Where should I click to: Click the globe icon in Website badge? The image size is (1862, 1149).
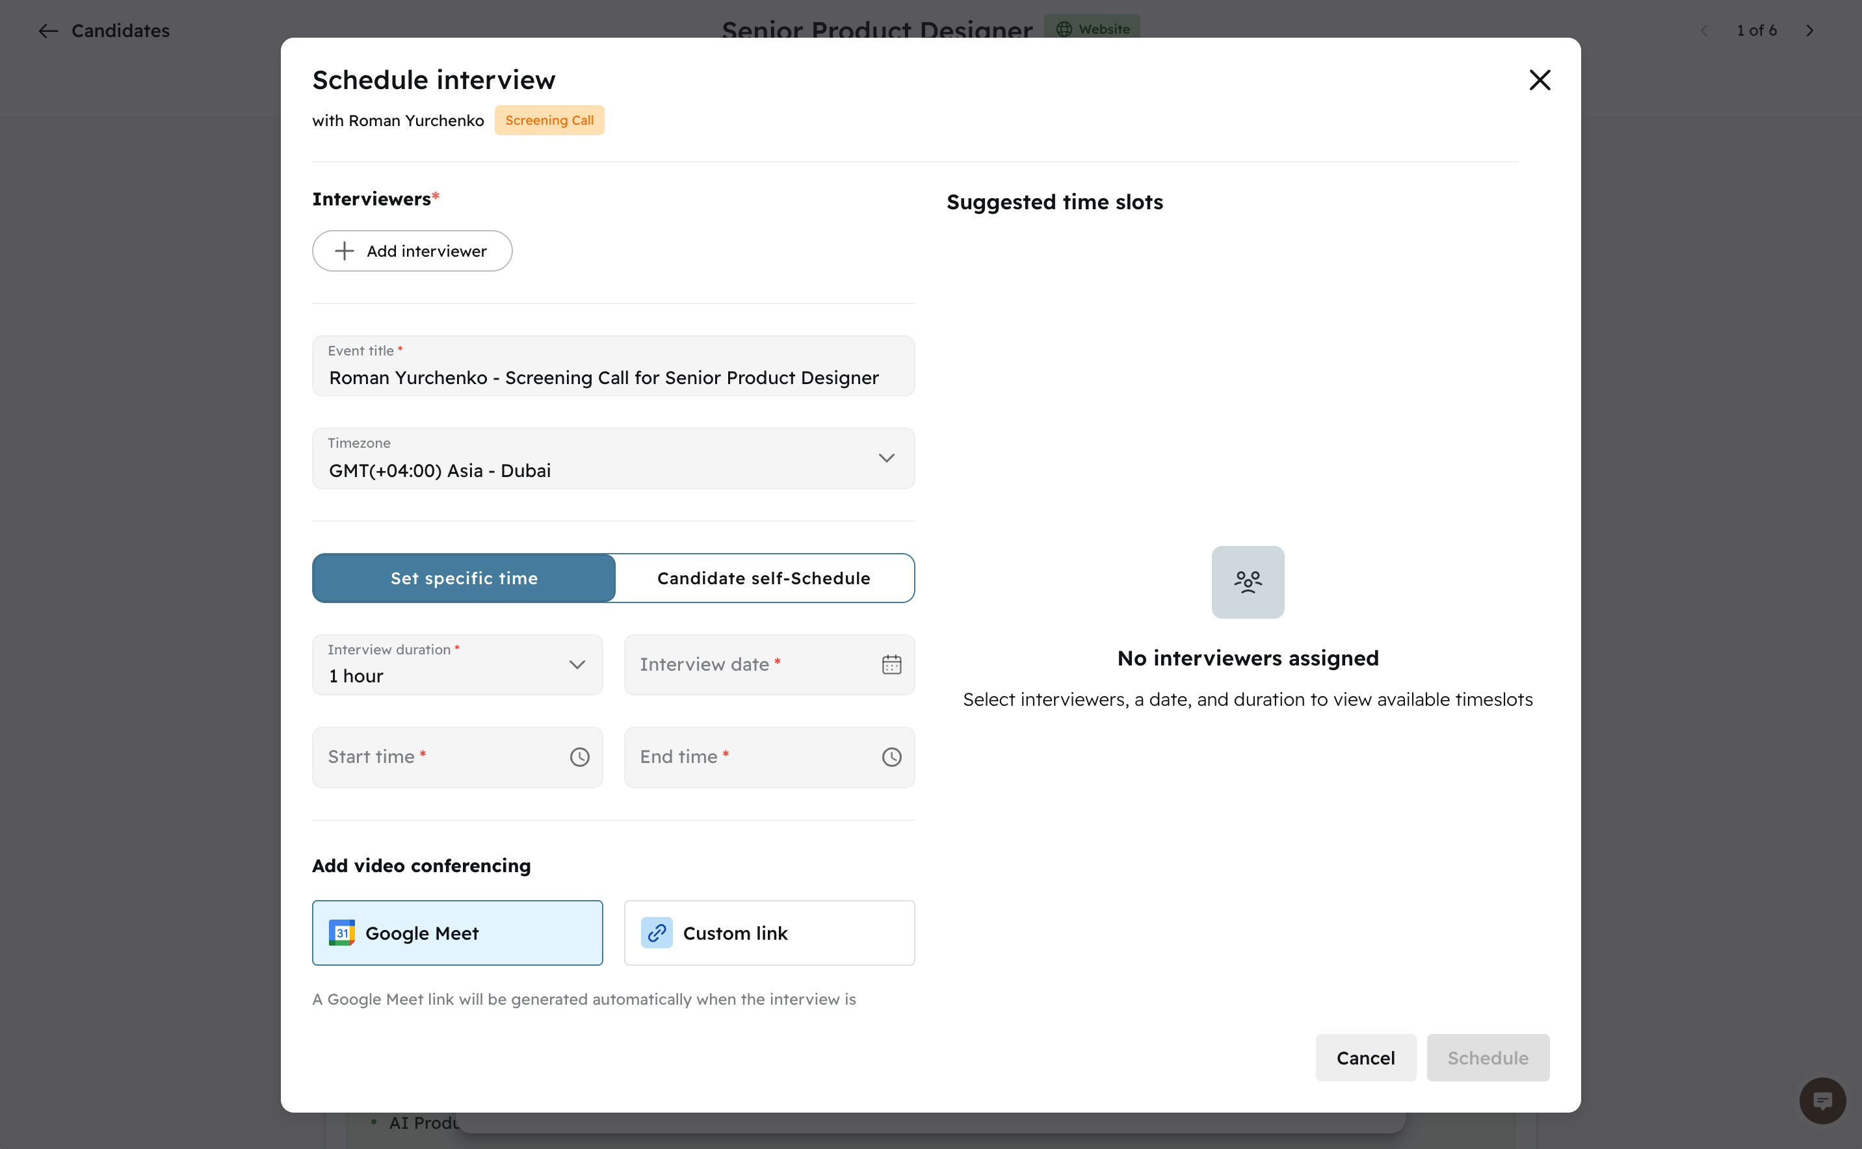(1064, 29)
